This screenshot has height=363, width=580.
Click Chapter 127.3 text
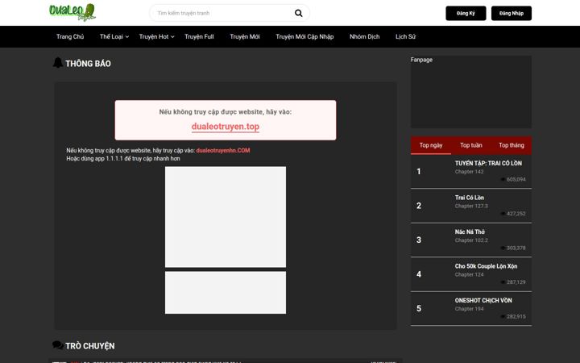pyautogui.click(x=471, y=206)
